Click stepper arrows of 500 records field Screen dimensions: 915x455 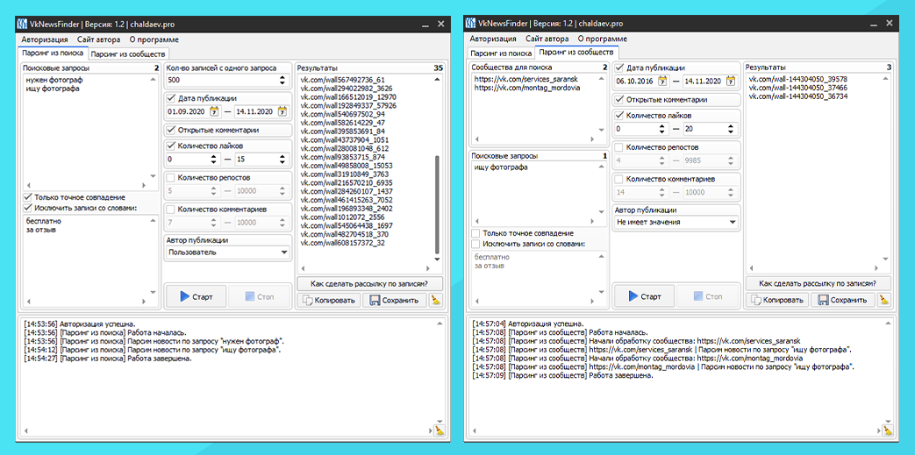pyautogui.click(x=283, y=80)
